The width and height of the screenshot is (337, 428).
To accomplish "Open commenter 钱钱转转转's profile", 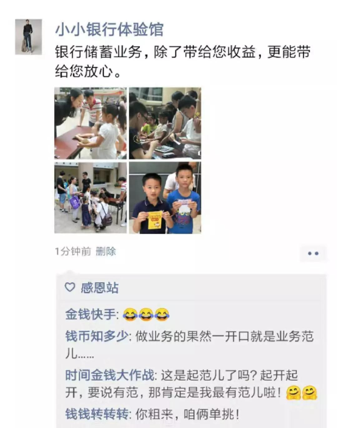I will coord(97,414).
